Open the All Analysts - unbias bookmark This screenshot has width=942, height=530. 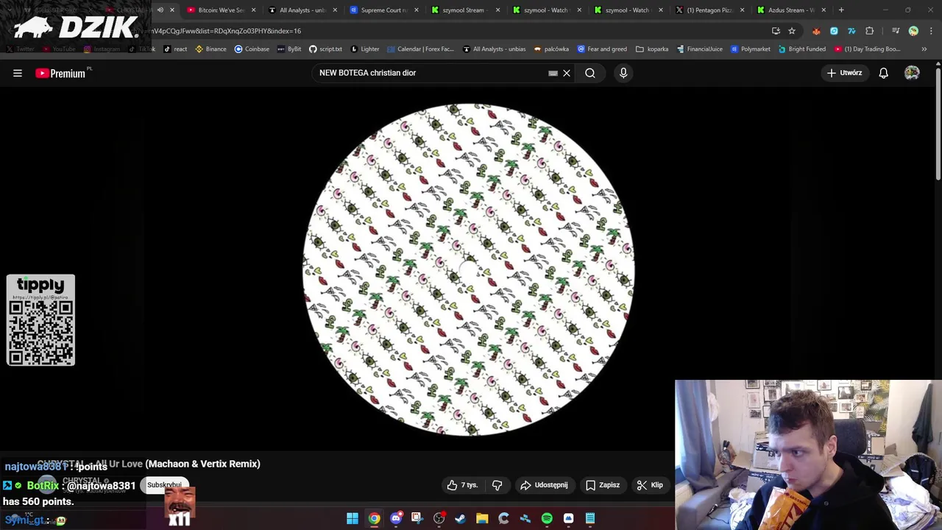(x=494, y=49)
